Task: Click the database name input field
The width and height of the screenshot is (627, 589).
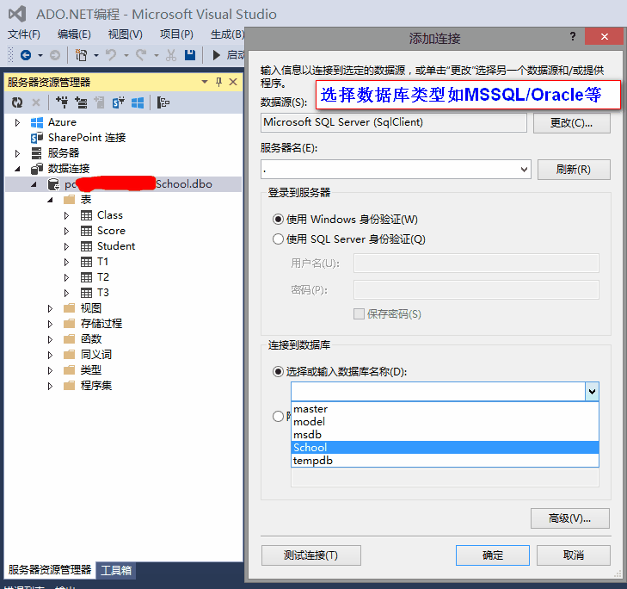Action: click(439, 392)
